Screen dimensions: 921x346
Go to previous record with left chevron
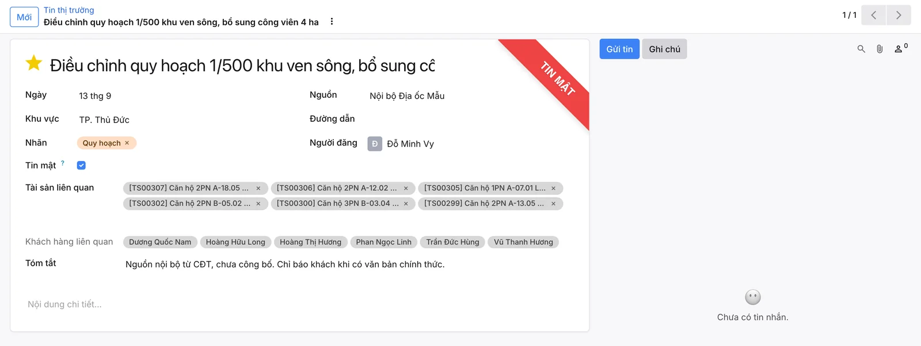pos(874,15)
